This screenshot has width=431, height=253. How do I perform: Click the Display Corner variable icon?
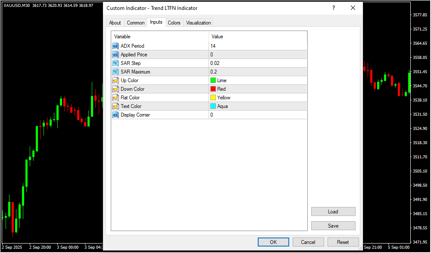click(115, 115)
